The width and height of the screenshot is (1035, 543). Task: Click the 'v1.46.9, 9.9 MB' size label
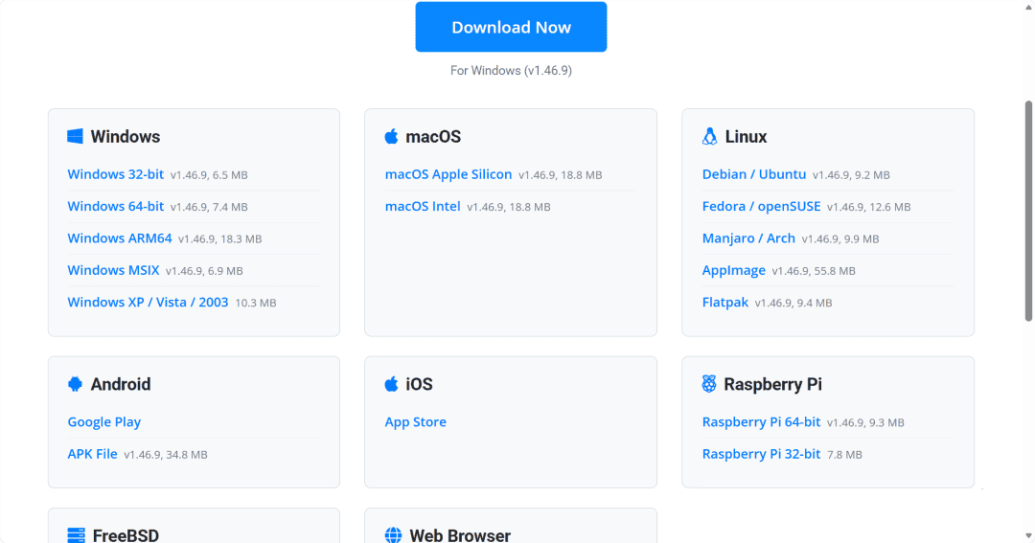click(x=840, y=239)
